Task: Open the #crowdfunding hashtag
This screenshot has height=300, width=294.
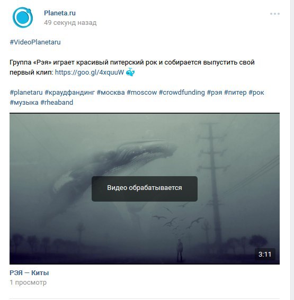Action: coord(182,93)
